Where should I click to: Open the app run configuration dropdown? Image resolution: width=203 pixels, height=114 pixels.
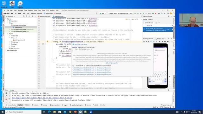tap(103, 13)
